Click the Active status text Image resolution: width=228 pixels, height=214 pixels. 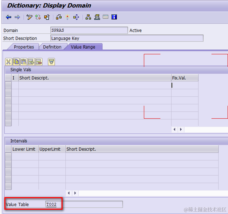click(136, 30)
